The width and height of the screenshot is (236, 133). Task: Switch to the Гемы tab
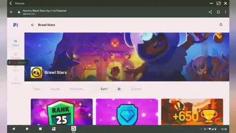click(37, 89)
